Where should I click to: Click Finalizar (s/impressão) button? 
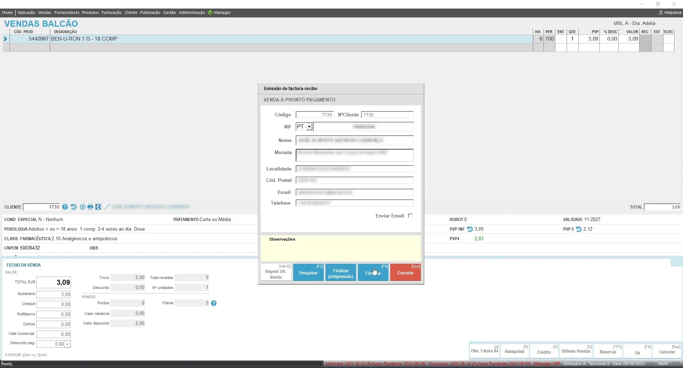[x=340, y=273]
